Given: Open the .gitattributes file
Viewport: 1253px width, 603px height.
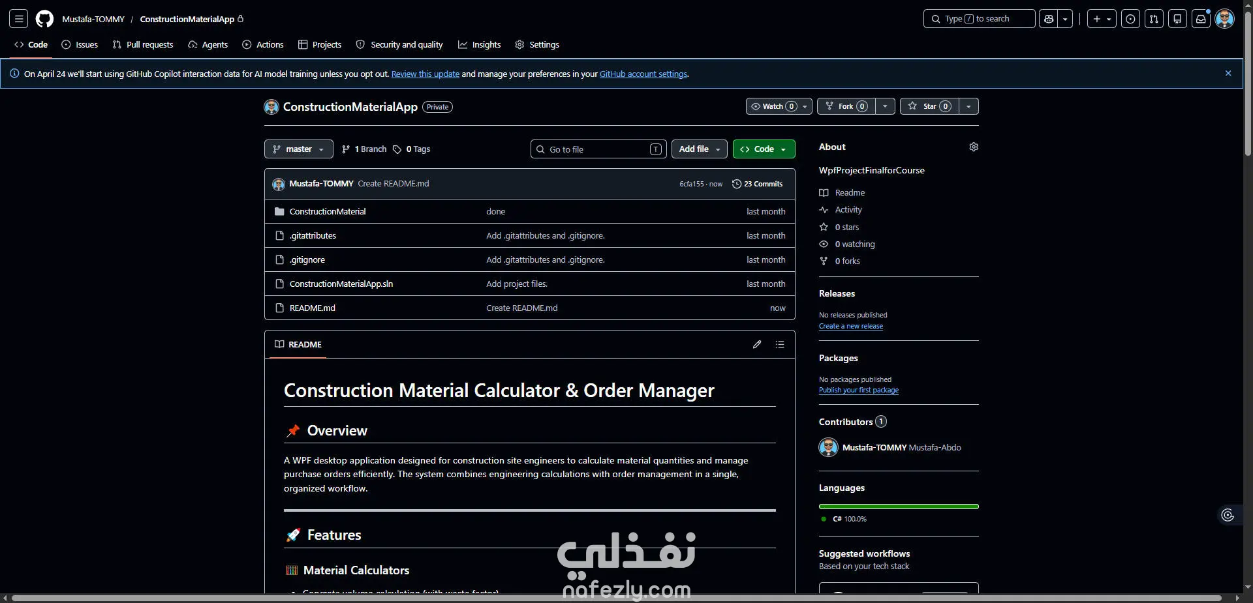Looking at the screenshot, I should (x=313, y=236).
